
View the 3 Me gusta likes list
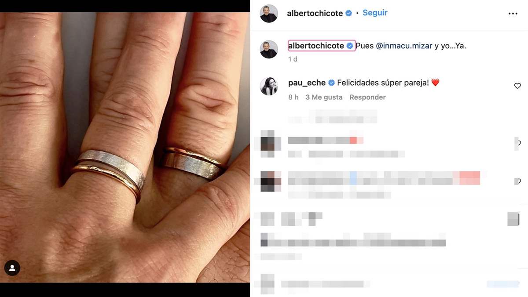point(324,97)
